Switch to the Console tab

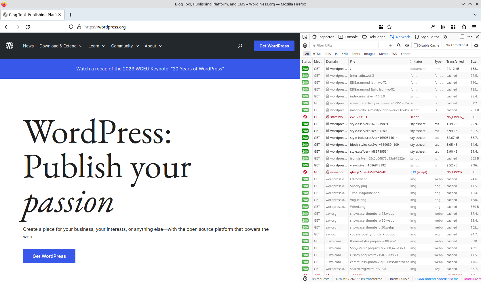[348, 37]
